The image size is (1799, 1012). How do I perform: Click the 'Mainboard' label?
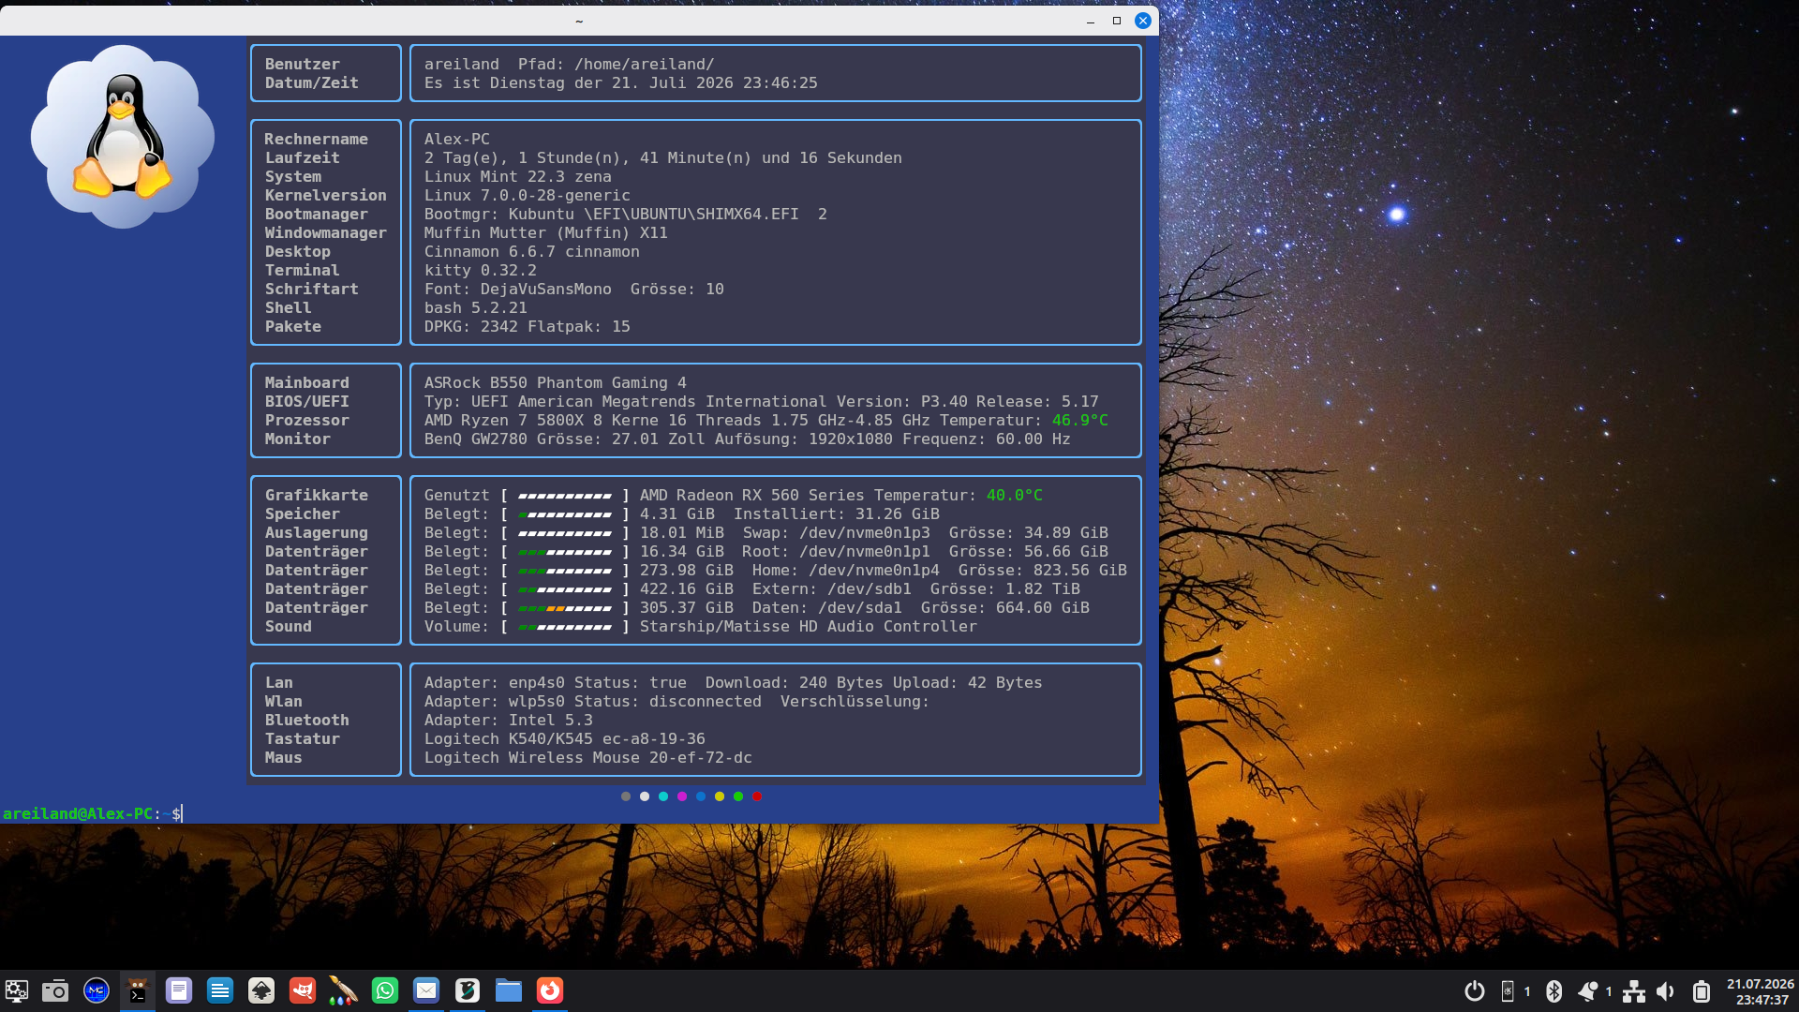point(306,383)
